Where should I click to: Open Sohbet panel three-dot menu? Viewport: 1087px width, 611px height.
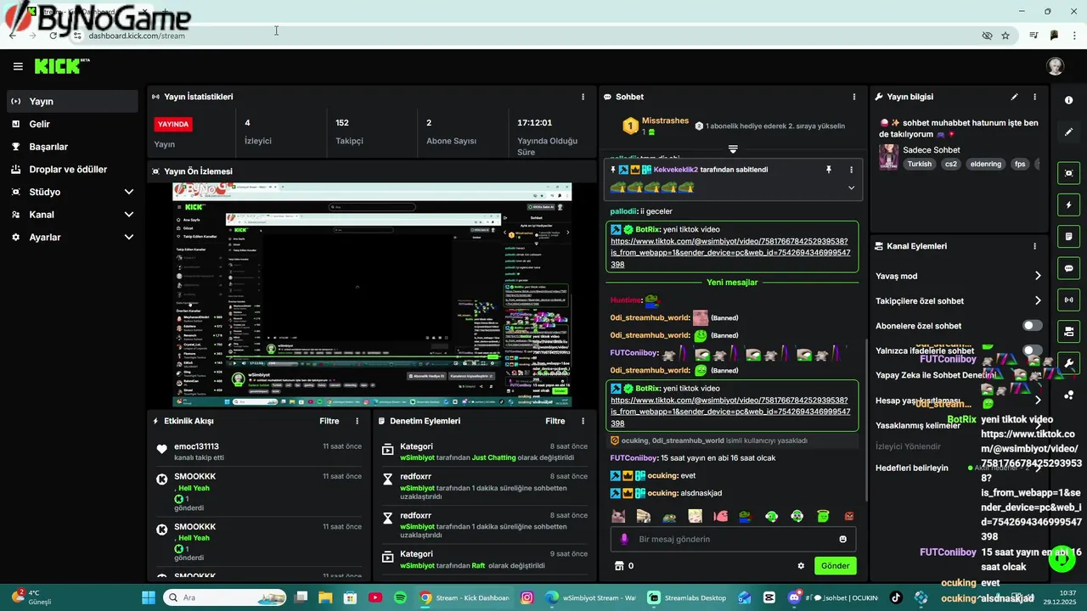(854, 97)
